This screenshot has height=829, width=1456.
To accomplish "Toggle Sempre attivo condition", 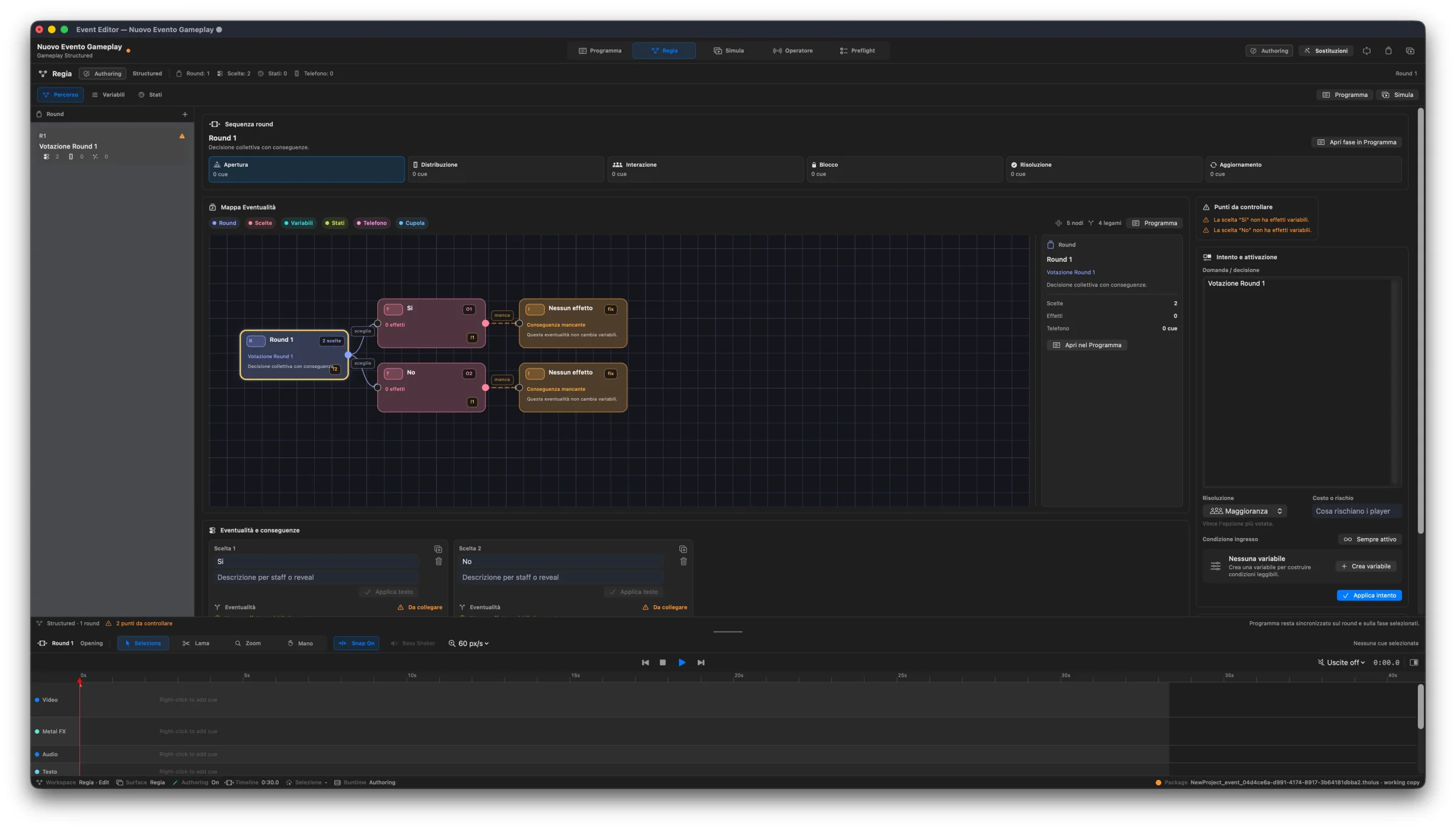I will [1370, 539].
